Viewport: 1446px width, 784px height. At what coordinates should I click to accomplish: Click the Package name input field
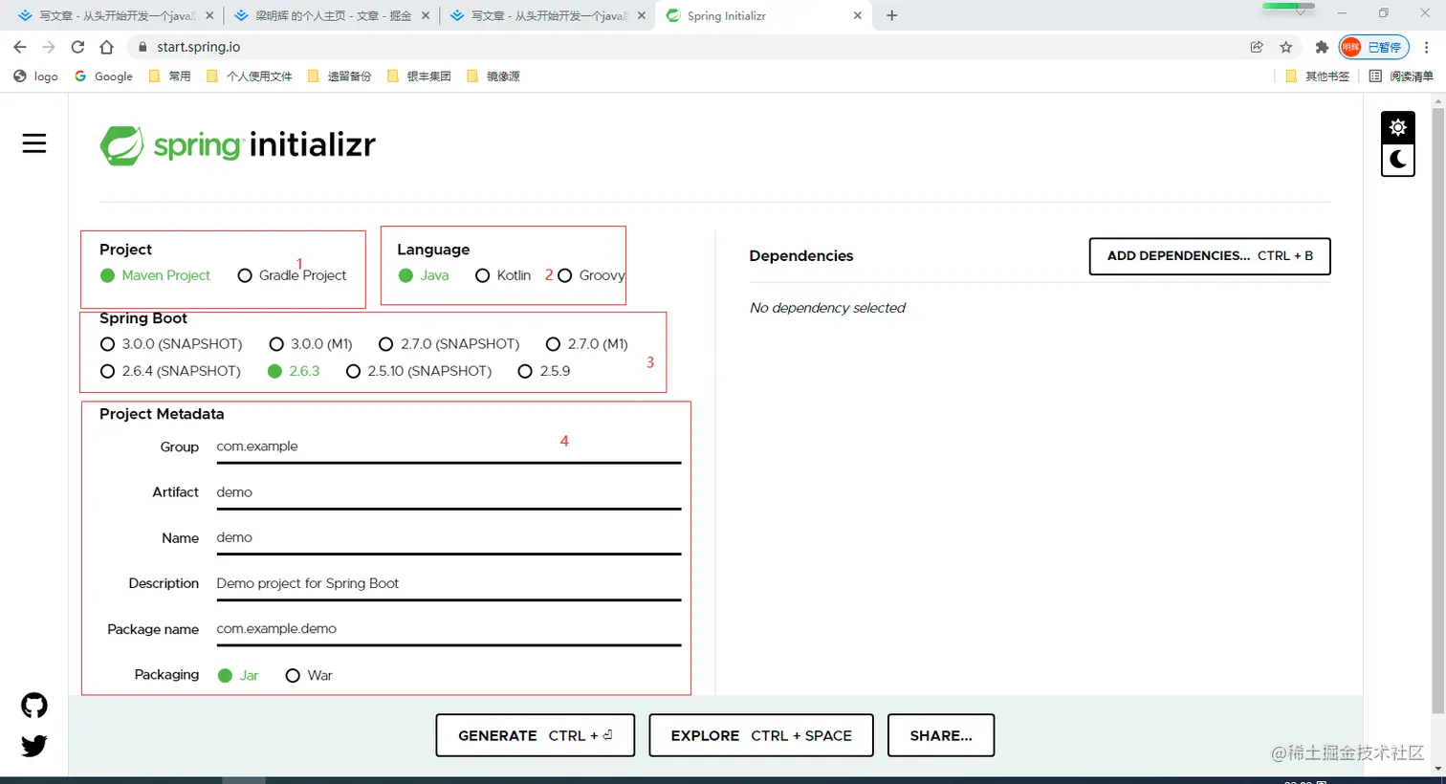click(449, 629)
